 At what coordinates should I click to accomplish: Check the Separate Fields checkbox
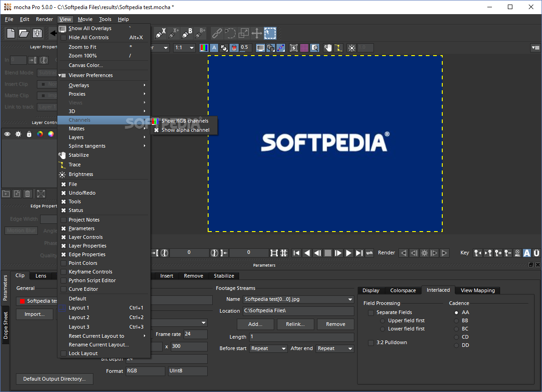pos(371,312)
